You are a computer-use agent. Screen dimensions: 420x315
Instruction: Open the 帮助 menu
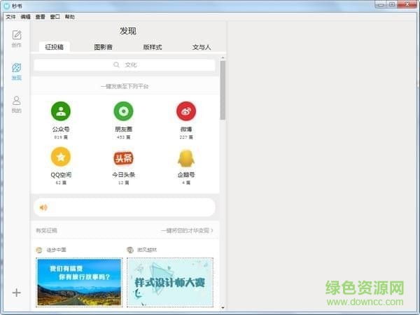click(69, 16)
